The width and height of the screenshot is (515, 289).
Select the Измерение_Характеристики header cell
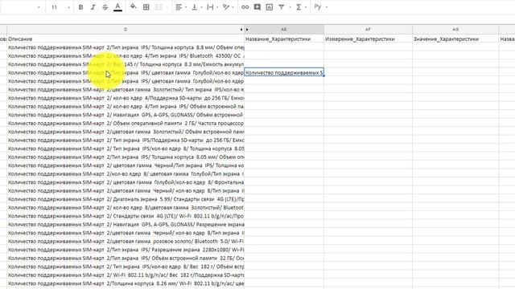[x=368, y=39]
